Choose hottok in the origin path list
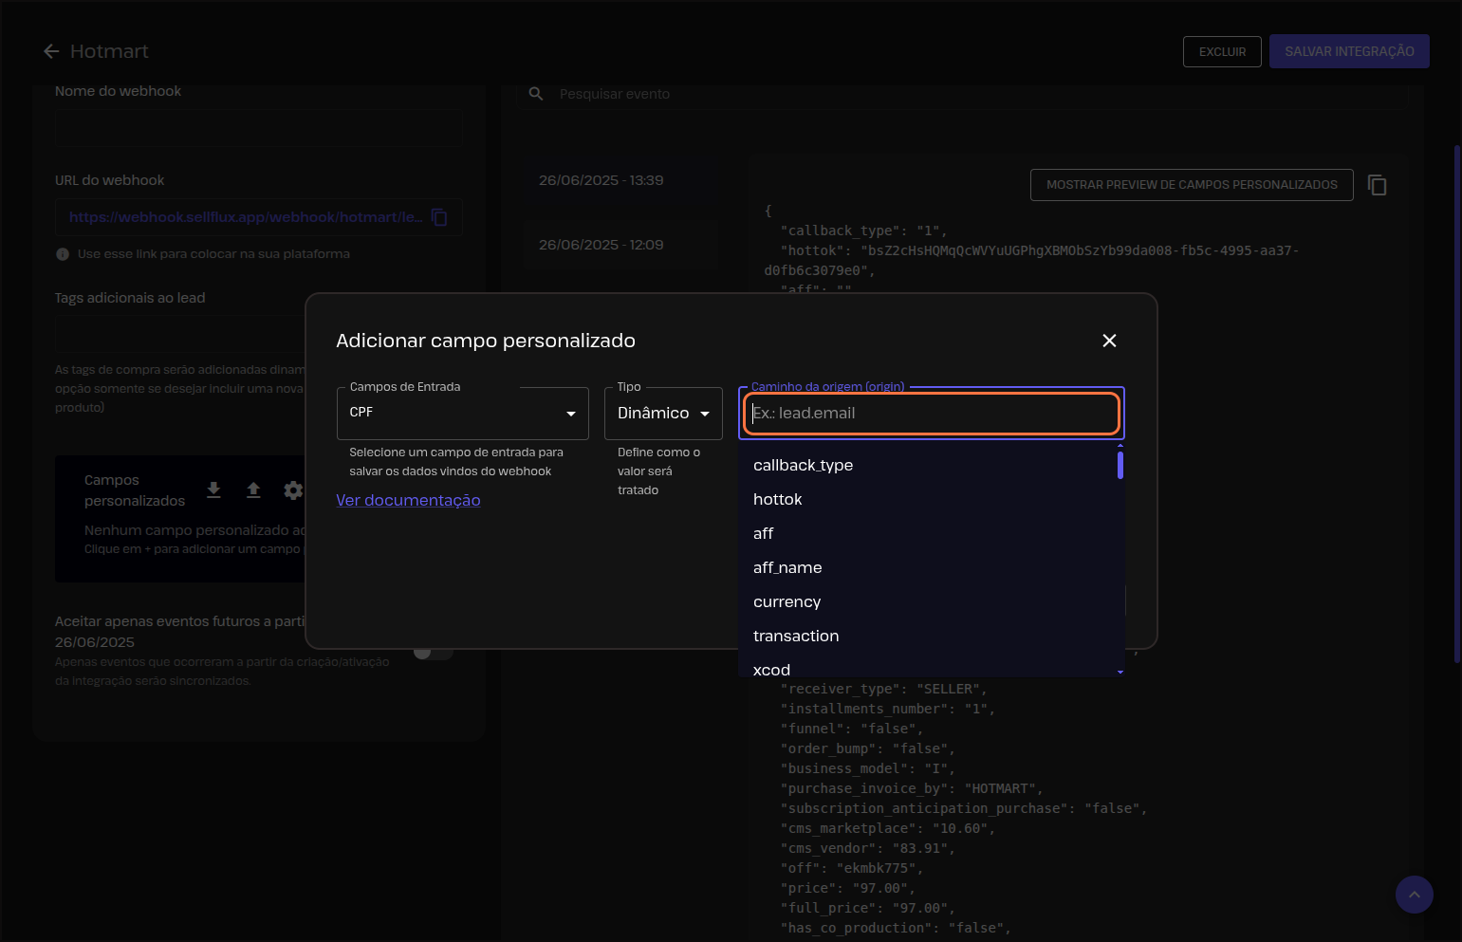 tap(777, 499)
